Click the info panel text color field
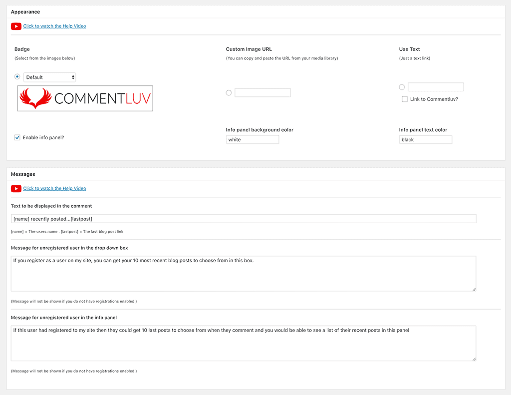 point(426,139)
